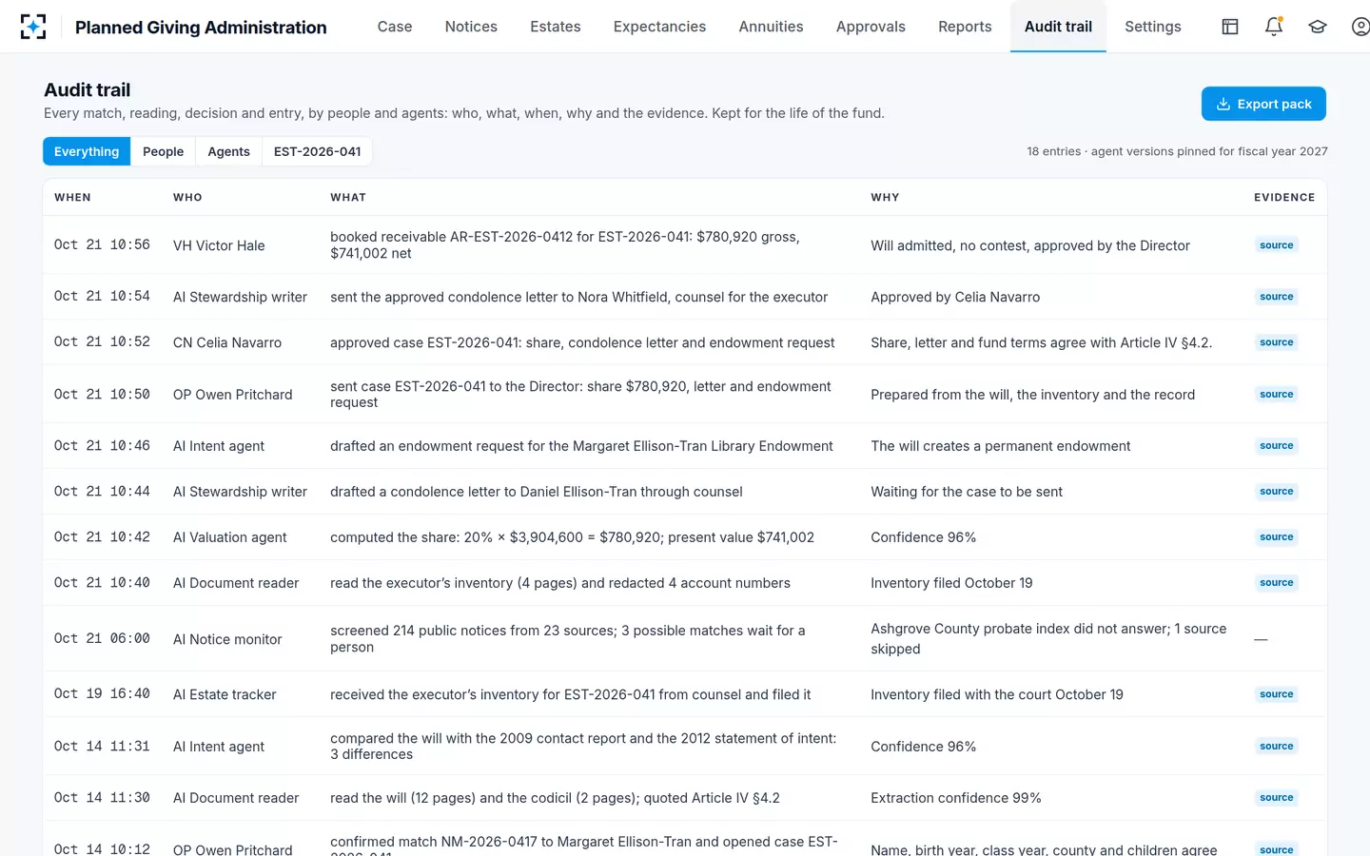This screenshot has width=1370, height=856.
Task: Go to the Estates tab
Action: point(556,27)
